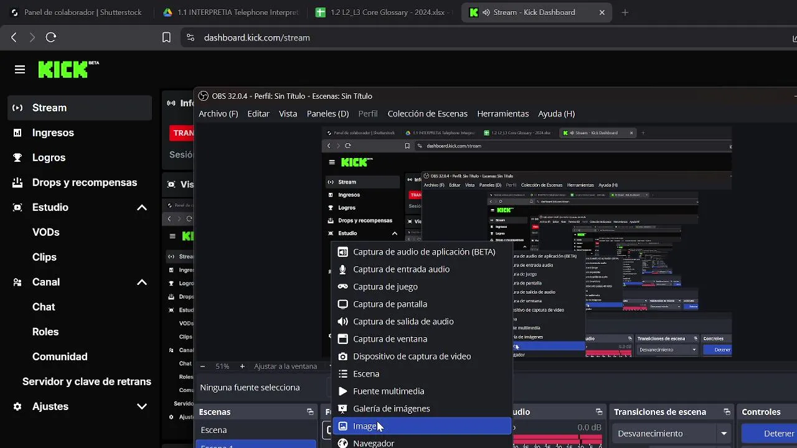The image size is (797, 448).
Task: Click the Ninguna fuente selecciona label
Action: 250,387
